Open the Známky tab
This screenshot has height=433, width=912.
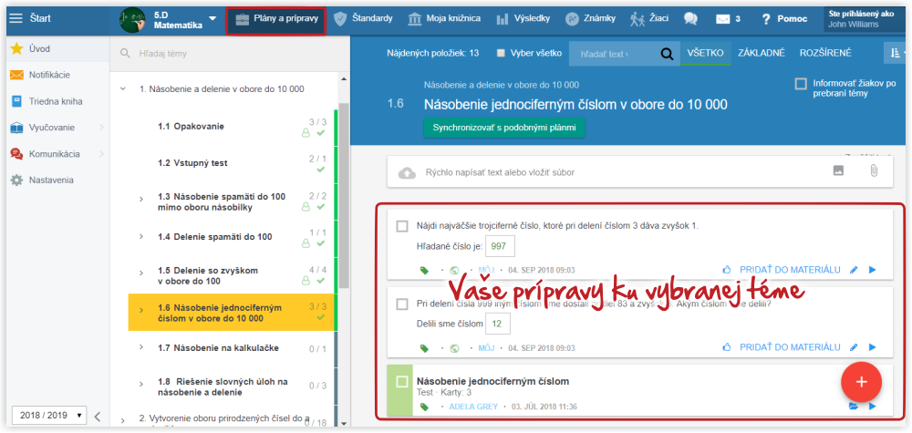click(x=590, y=18)
